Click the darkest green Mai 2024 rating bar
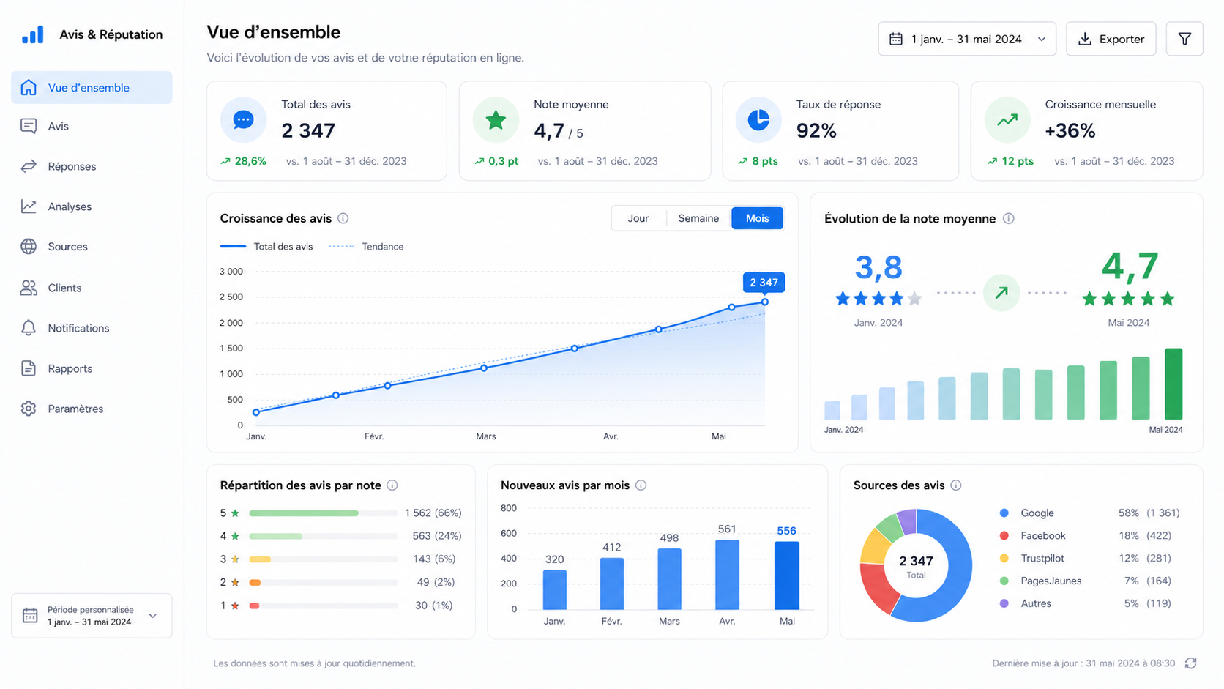This screenshot has height=689, width=1224. pyautogui.click(x=1173, y=384)
